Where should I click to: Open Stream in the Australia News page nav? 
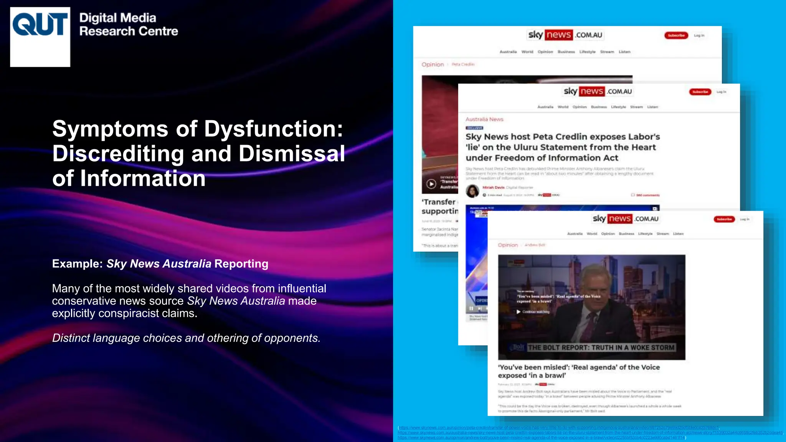point(636,107)
